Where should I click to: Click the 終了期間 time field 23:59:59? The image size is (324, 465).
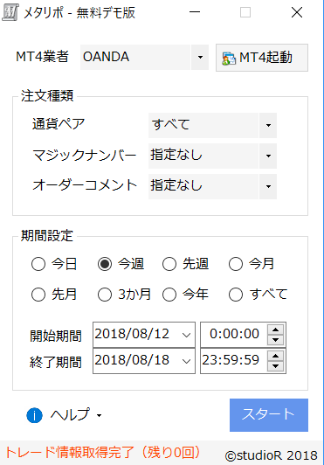tap(233, 361)
